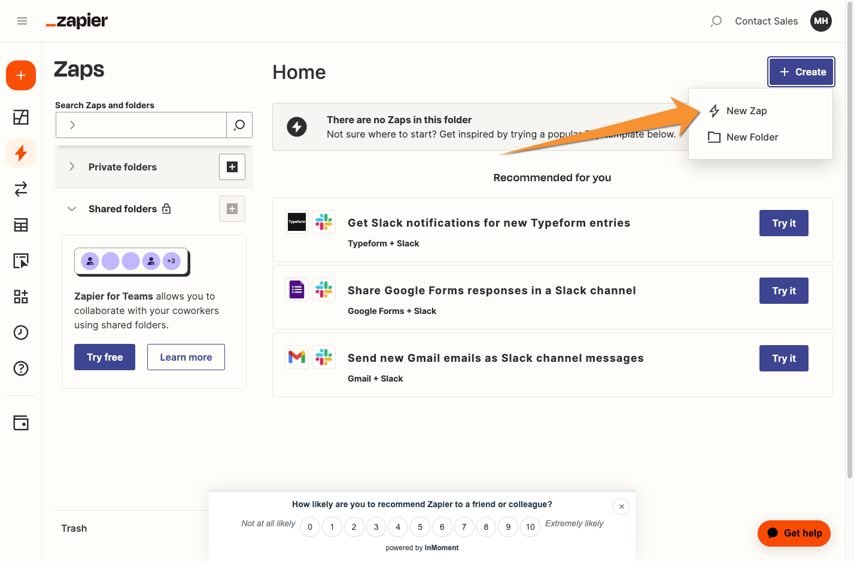Open the Interfaces icon in sidebar
Viewport: 854px width, 561px height.
point(21,261)
